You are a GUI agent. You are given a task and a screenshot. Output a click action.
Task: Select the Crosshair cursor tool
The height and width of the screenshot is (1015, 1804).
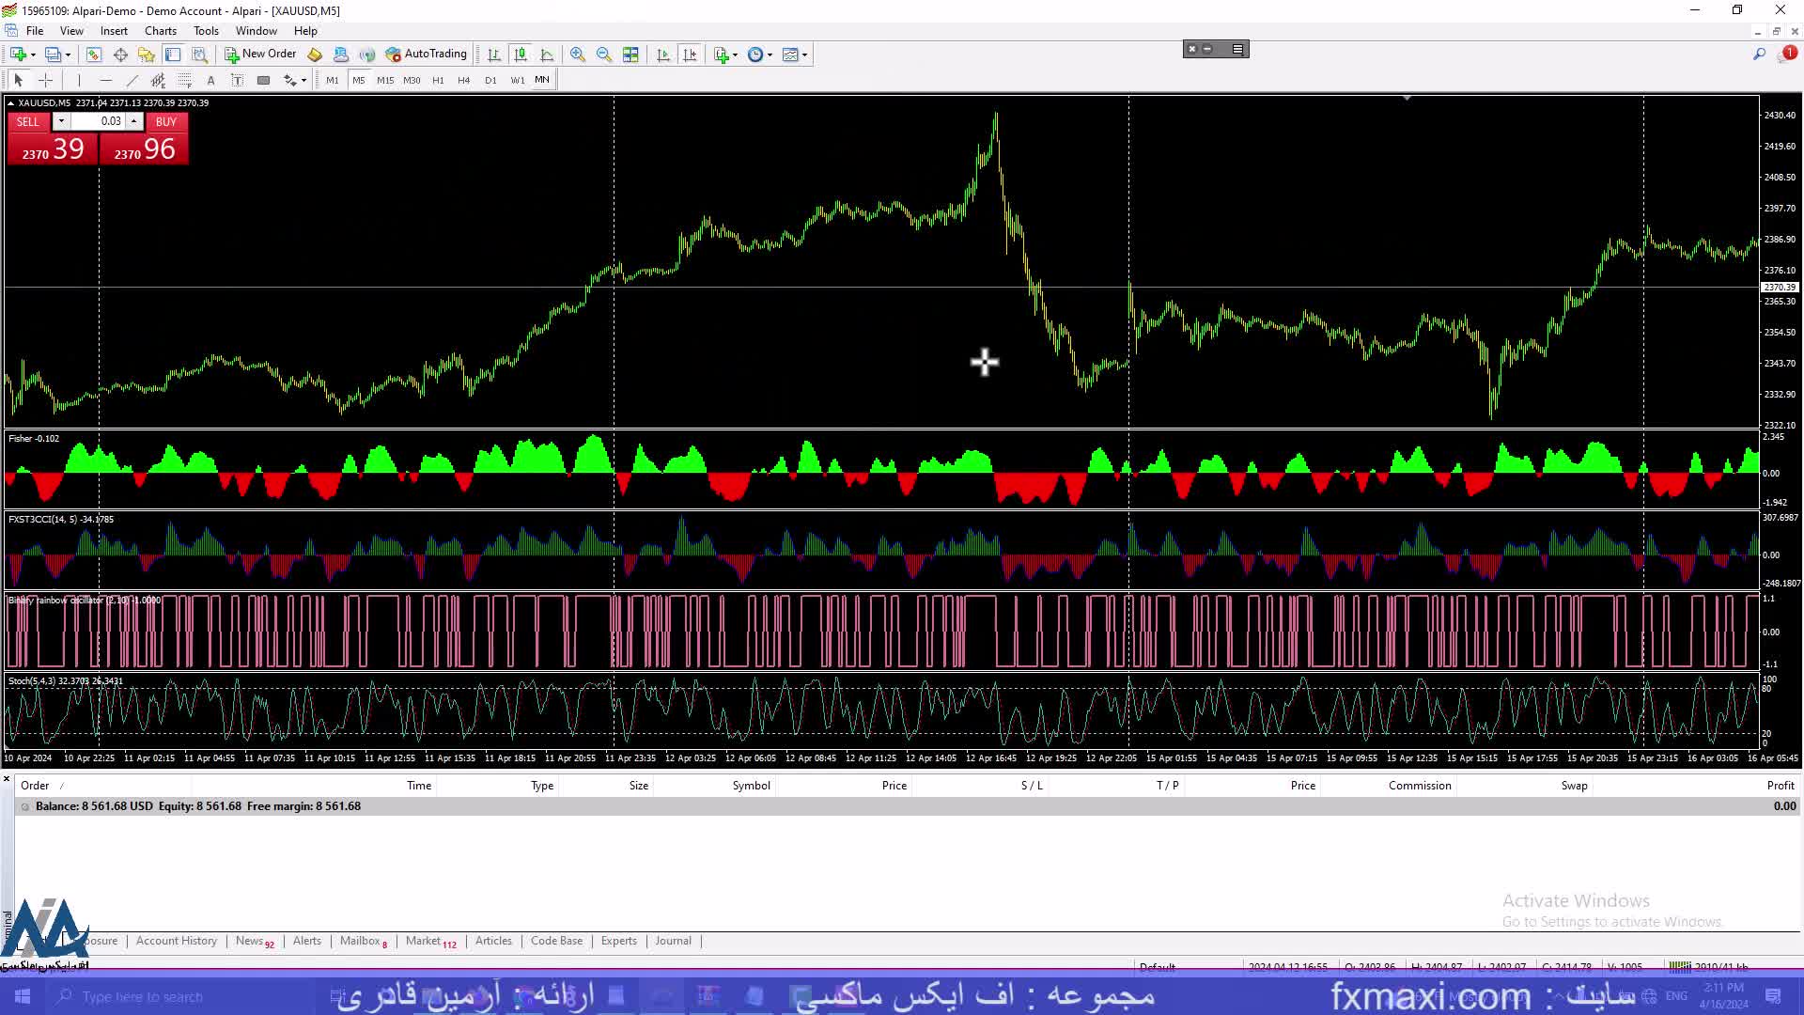[x=45, y=80]
